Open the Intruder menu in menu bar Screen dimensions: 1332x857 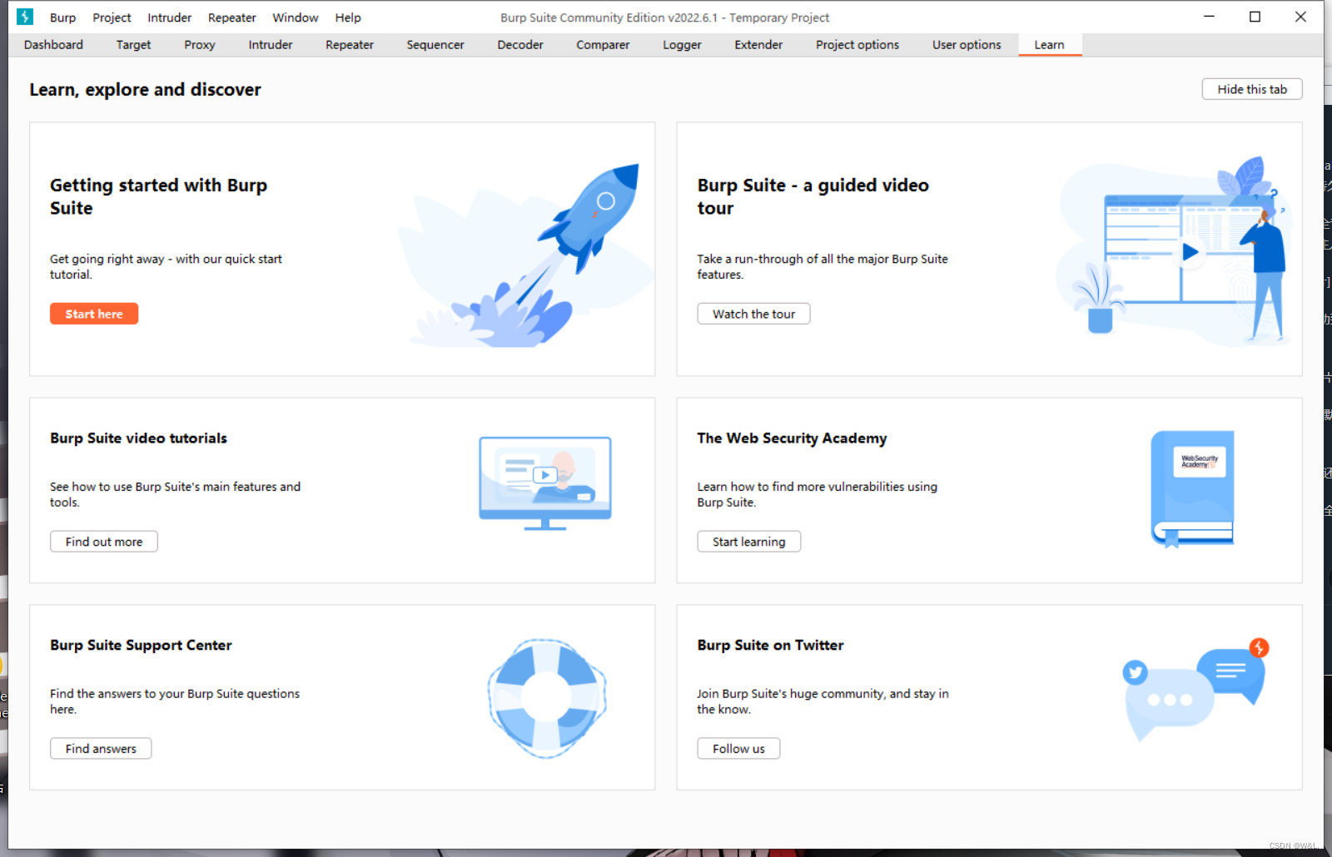pos(169,17)
